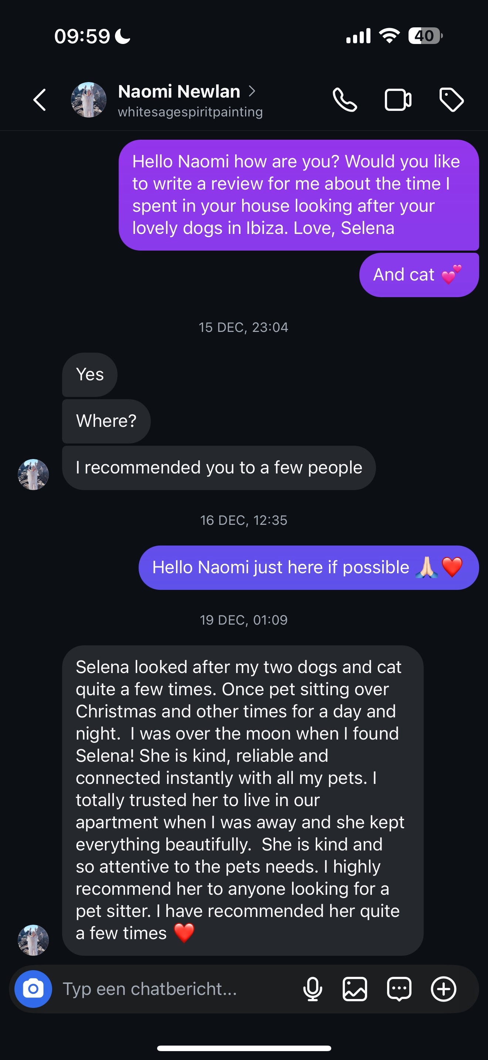Select the 'And cat' message bubble

click(x=419, y=275)
